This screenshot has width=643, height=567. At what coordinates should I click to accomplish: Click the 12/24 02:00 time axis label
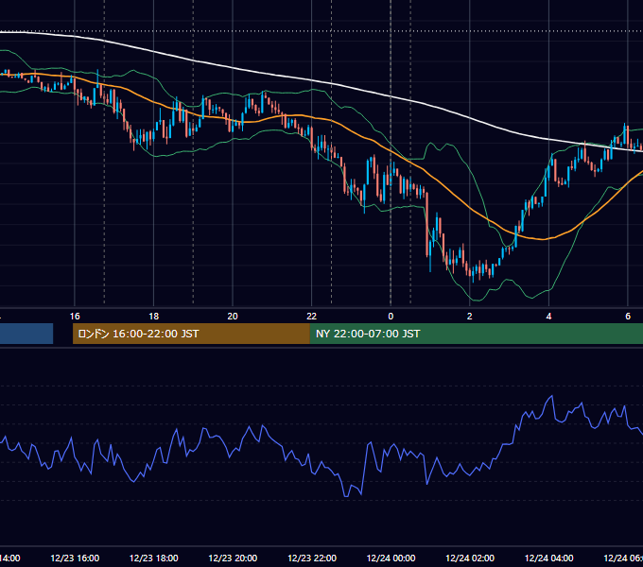(470, 558)
